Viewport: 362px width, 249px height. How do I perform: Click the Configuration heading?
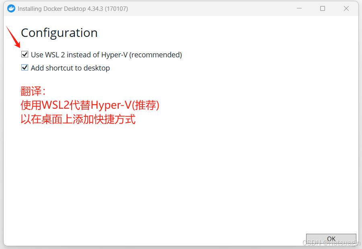[59, 33]
